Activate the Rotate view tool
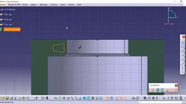Viewport: 186px width, 104px height. 68,98
